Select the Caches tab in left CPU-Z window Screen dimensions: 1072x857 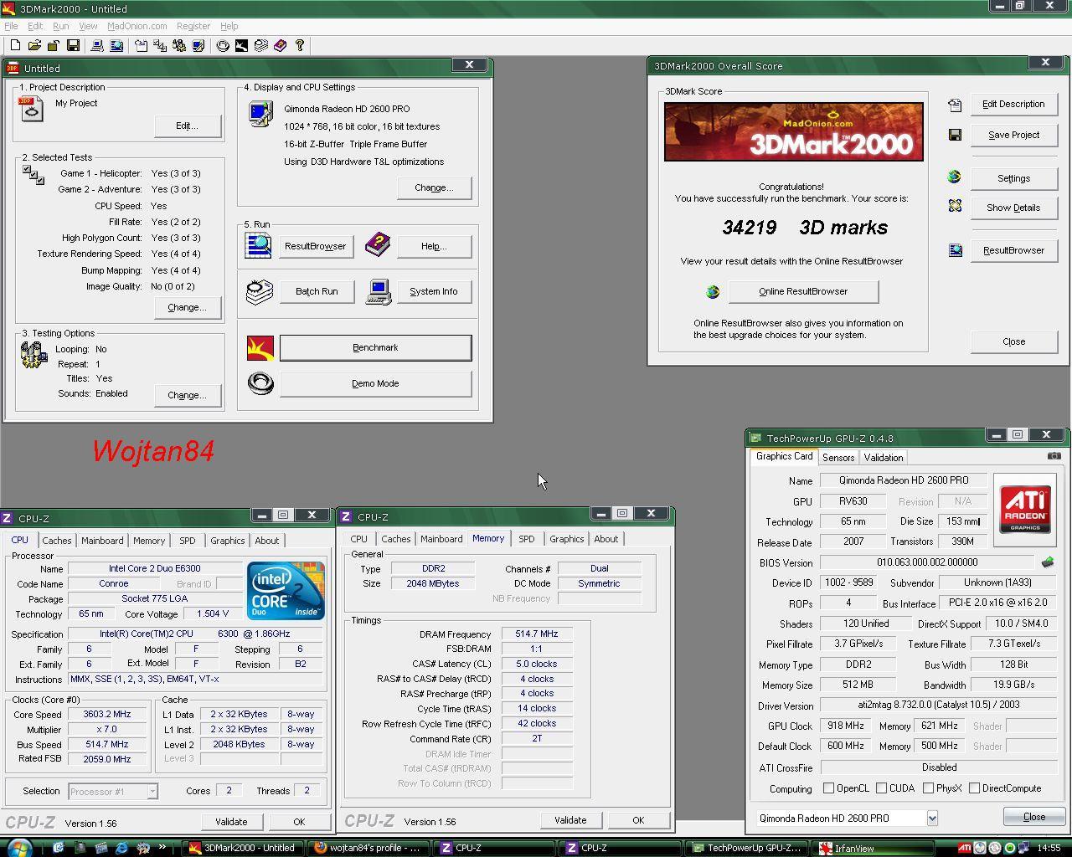click(x=57, y=541)
